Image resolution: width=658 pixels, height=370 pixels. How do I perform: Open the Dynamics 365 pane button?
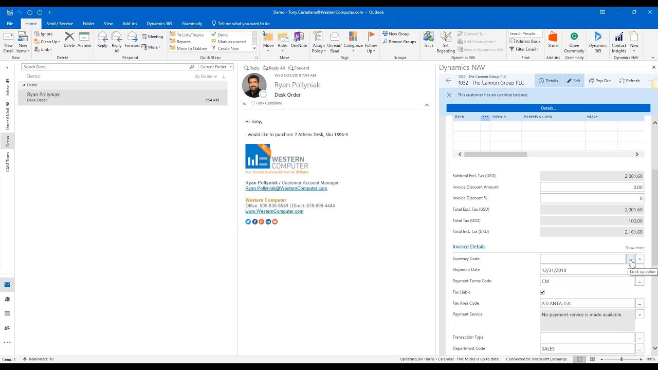(x=598, y=42)
